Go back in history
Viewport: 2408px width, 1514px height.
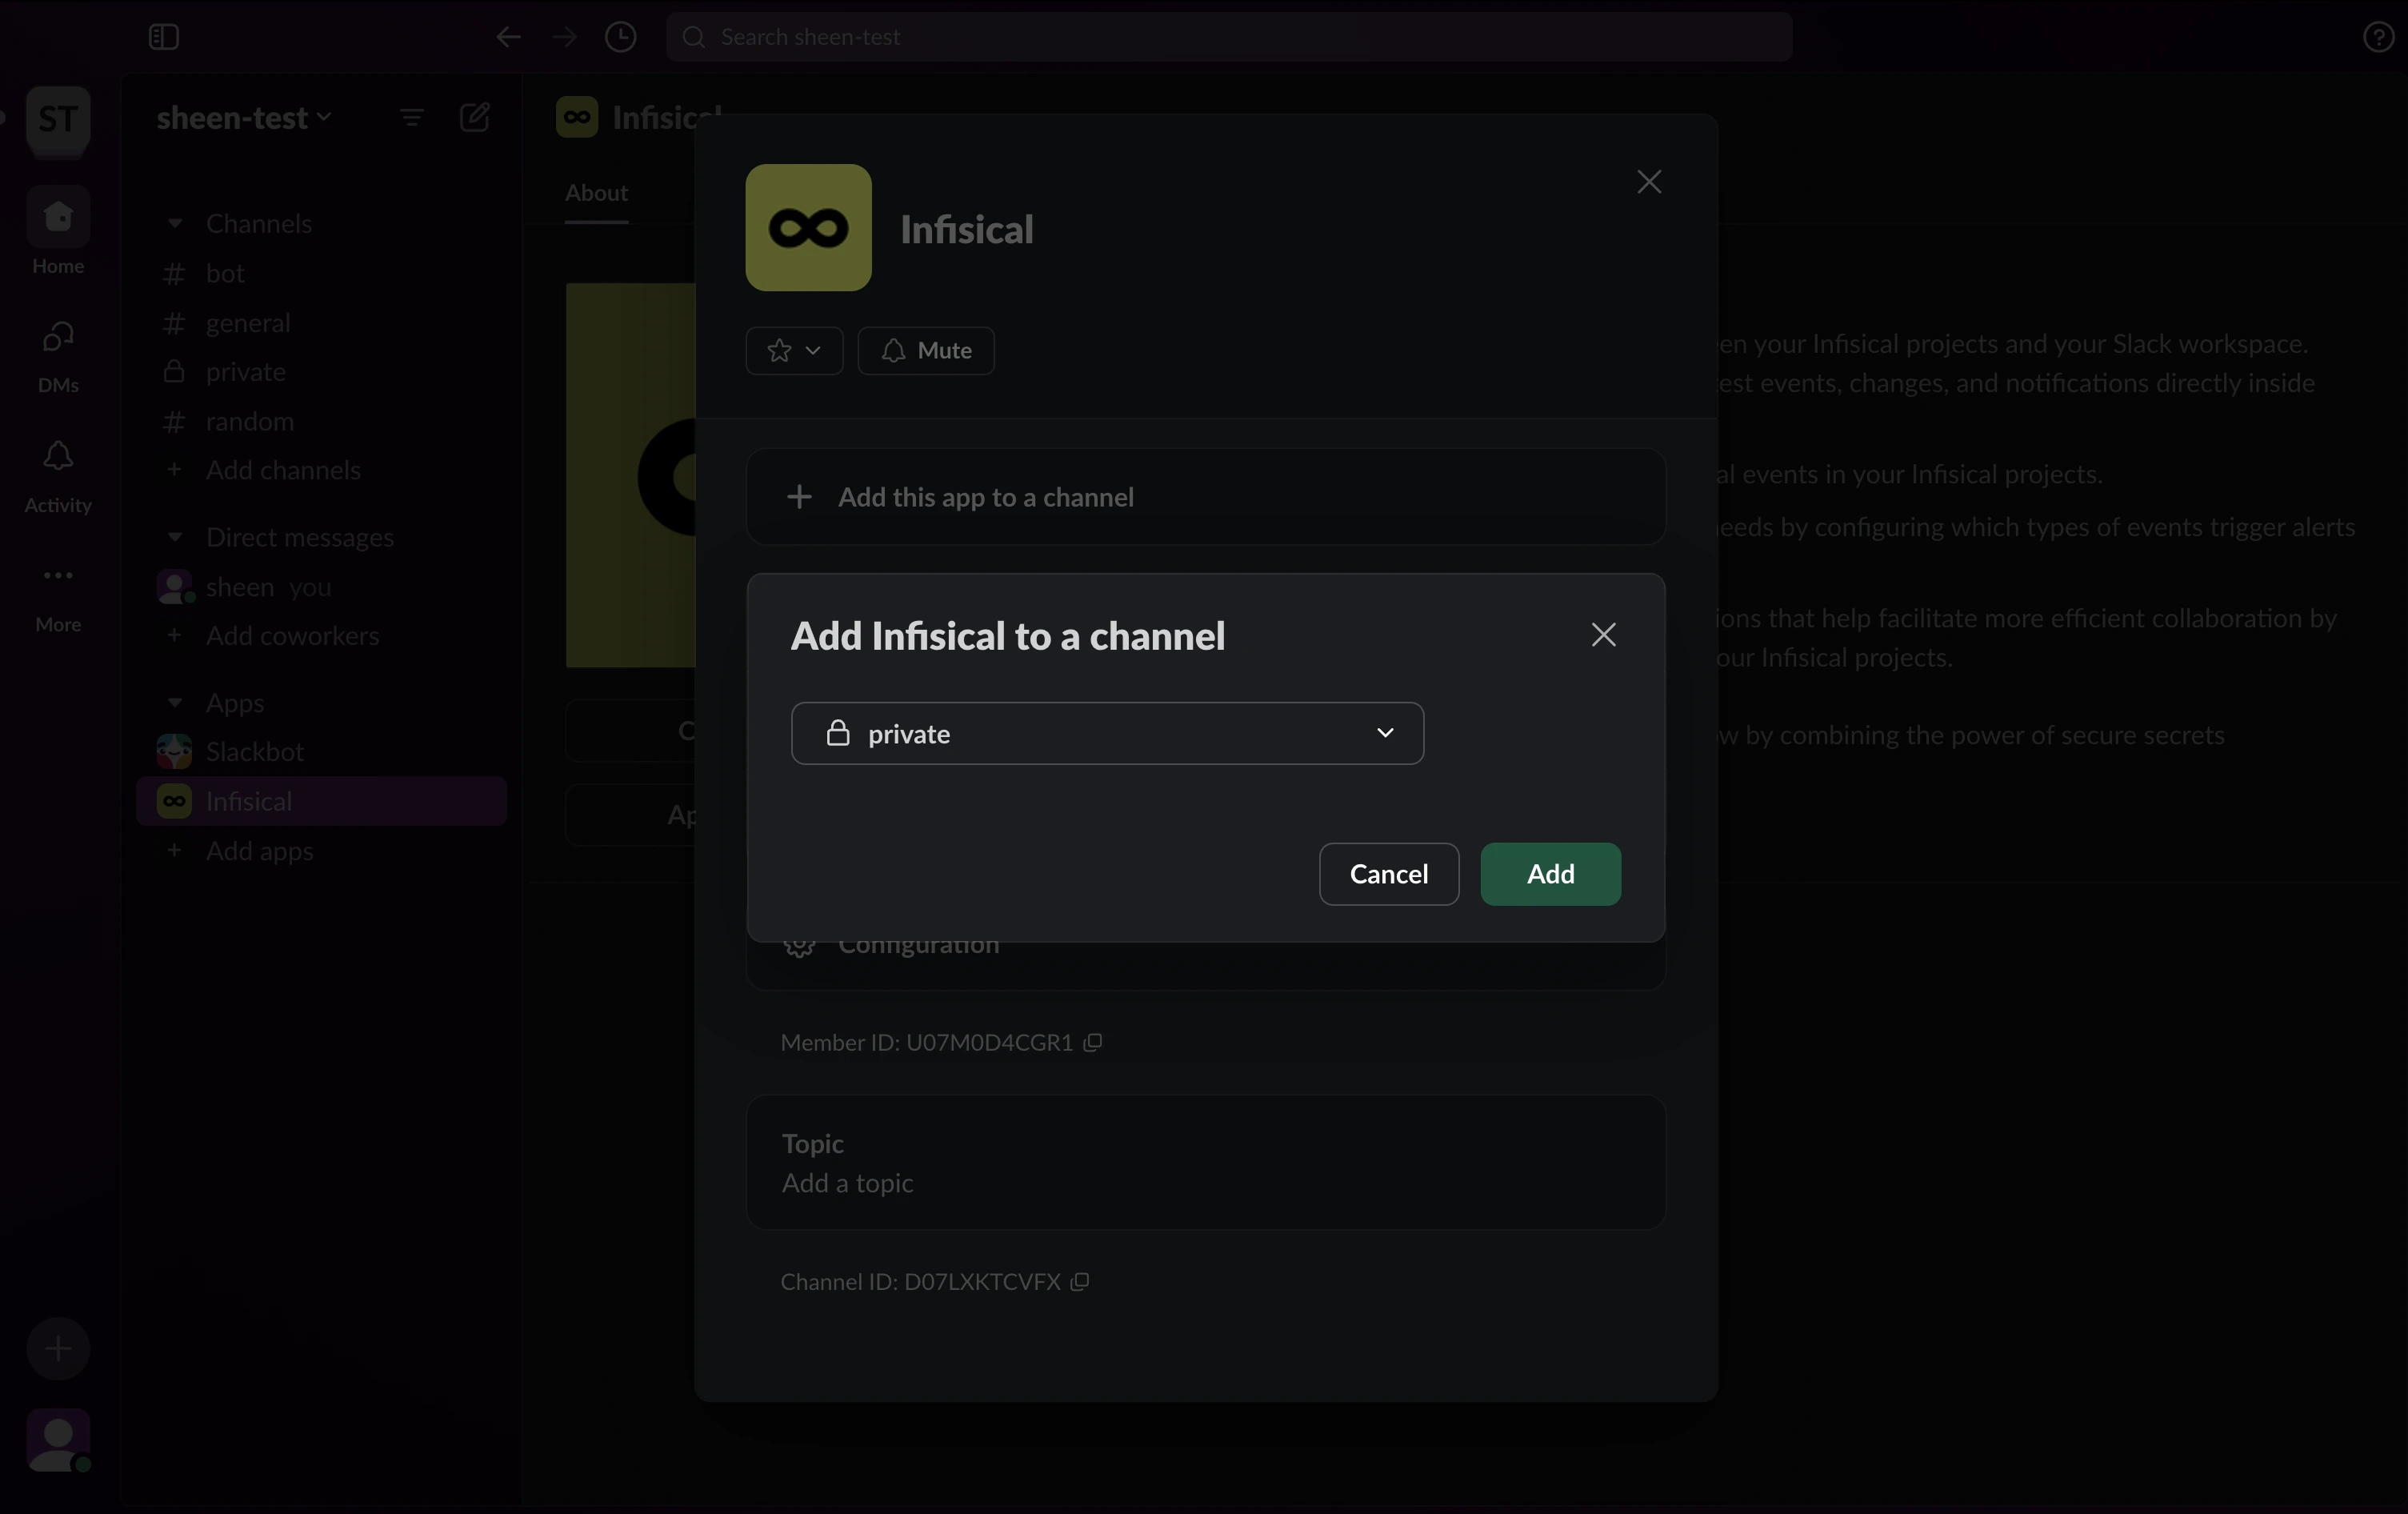[508, 37]
